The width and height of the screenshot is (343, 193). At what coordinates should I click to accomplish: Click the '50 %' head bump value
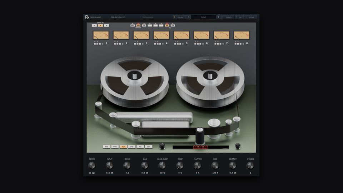coord(162,173)
